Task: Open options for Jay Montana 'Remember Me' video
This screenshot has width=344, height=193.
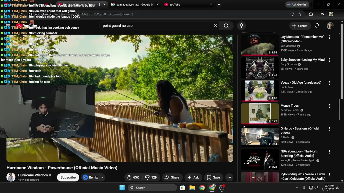Action: click(x=329, y=37)
